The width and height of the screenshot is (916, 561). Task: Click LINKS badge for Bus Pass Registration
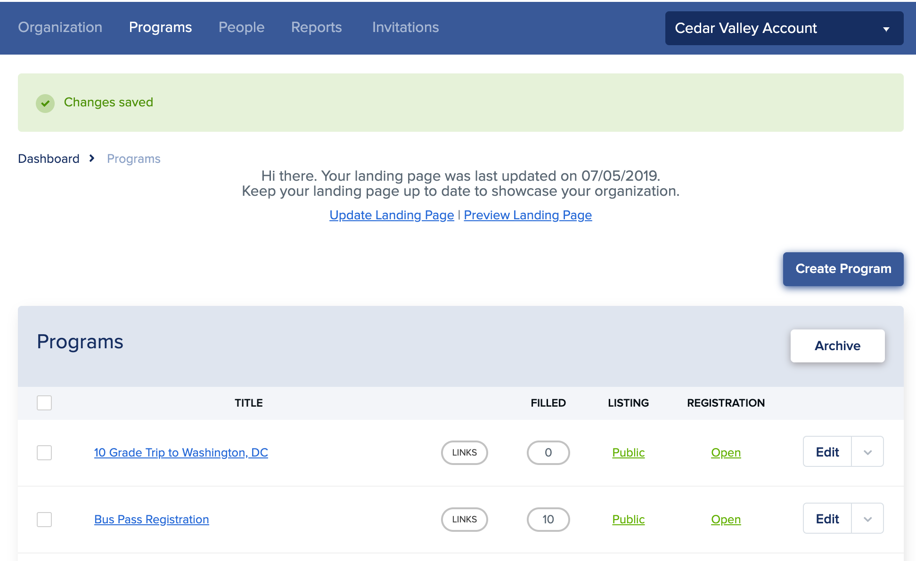click(x=464, y=519)
